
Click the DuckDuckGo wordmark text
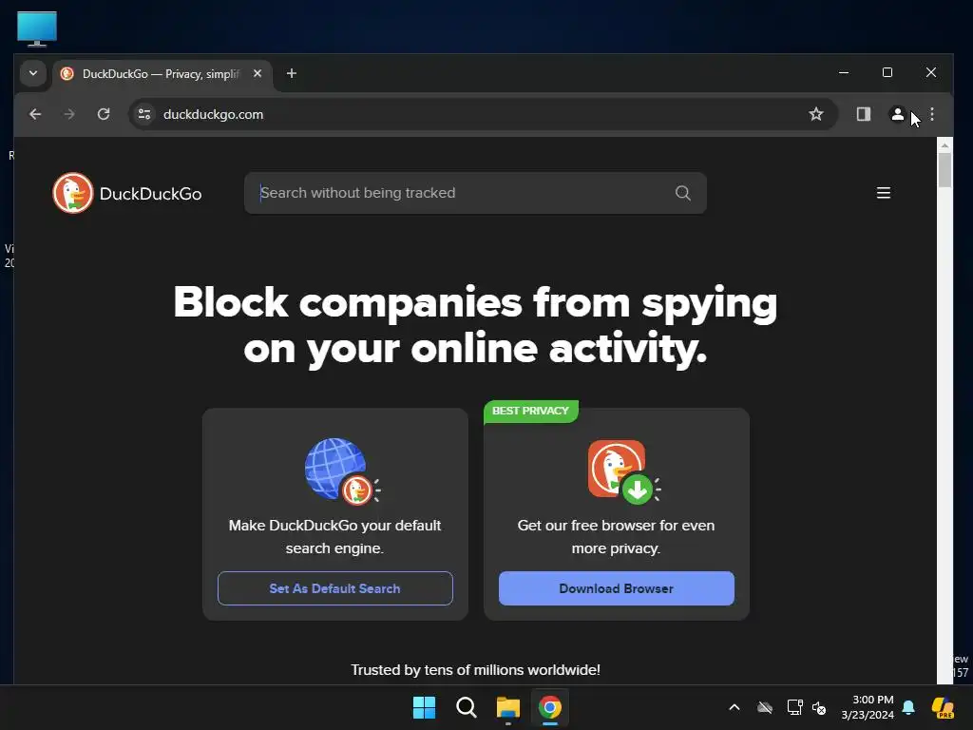click(x=151, y=194)
